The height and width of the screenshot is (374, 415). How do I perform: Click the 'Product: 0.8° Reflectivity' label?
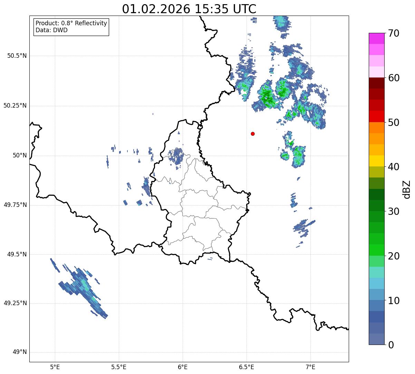[71, 23]
